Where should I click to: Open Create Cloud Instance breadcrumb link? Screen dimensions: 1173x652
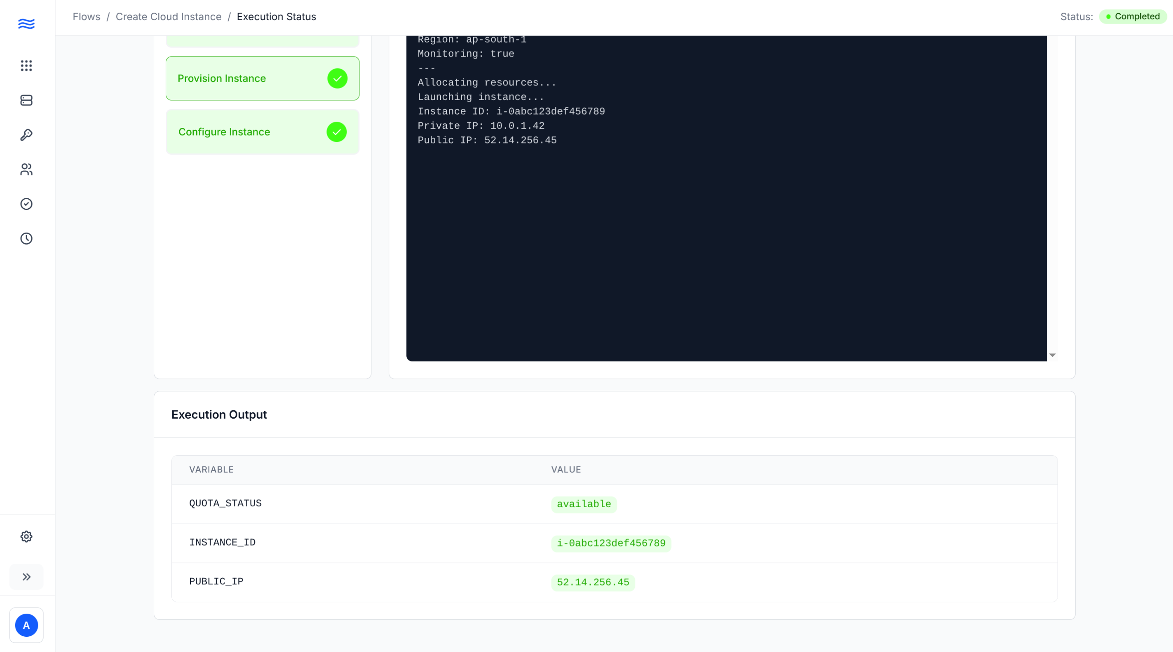(169, 17)
